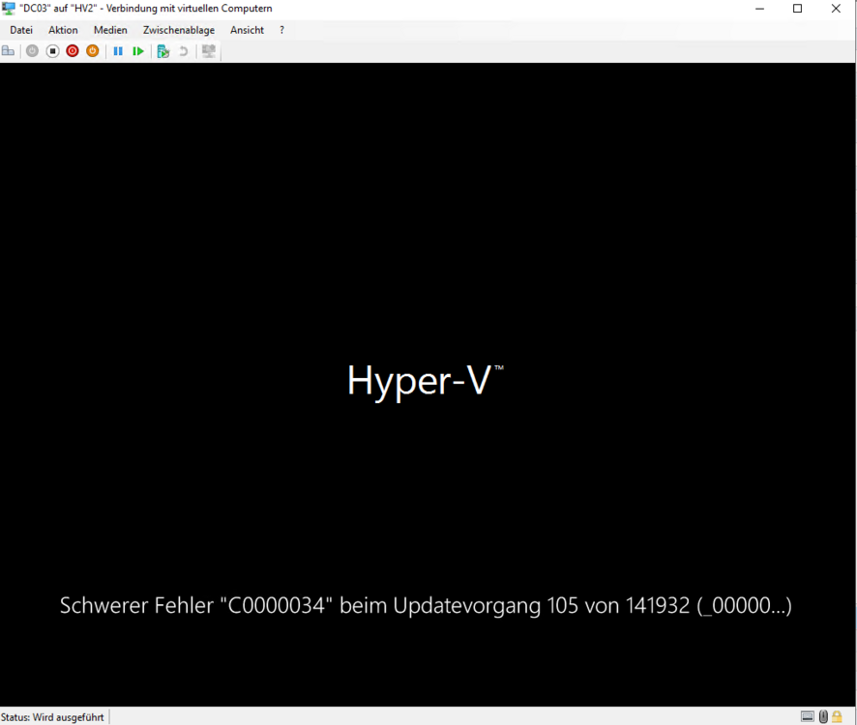The width and height of the screenshot is (857, 725).
Task: Click the Enhanced Session toolbar icon
Action: [x=208, y=51]
